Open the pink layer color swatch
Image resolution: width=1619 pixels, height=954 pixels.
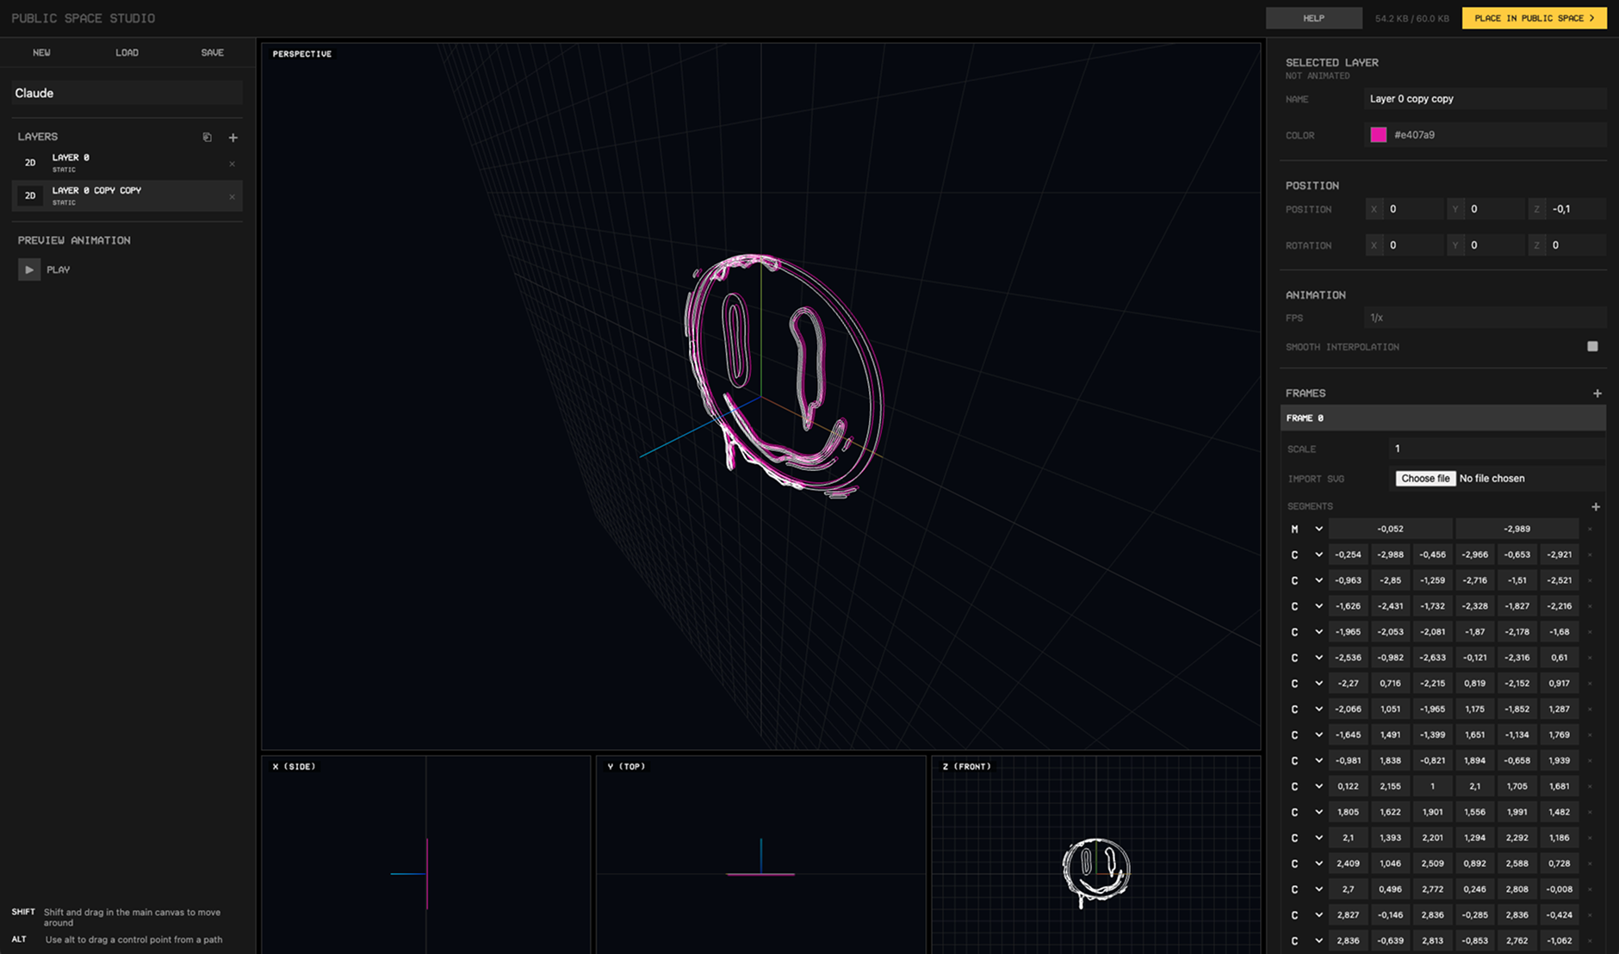1378,135
